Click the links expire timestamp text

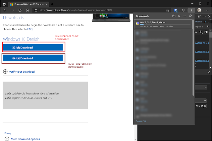29,98
